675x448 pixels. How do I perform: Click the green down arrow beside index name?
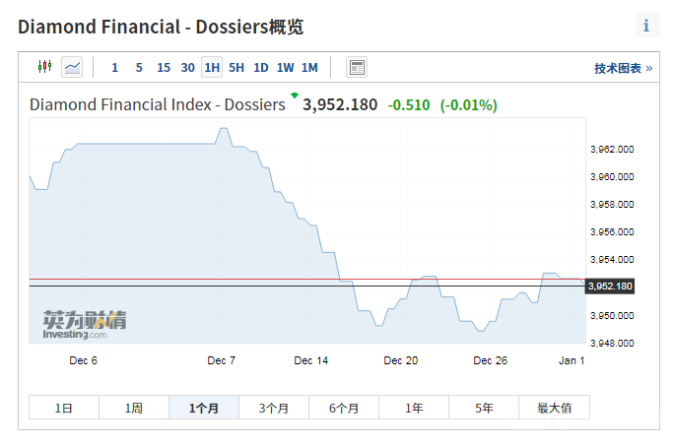pos(294,96)
